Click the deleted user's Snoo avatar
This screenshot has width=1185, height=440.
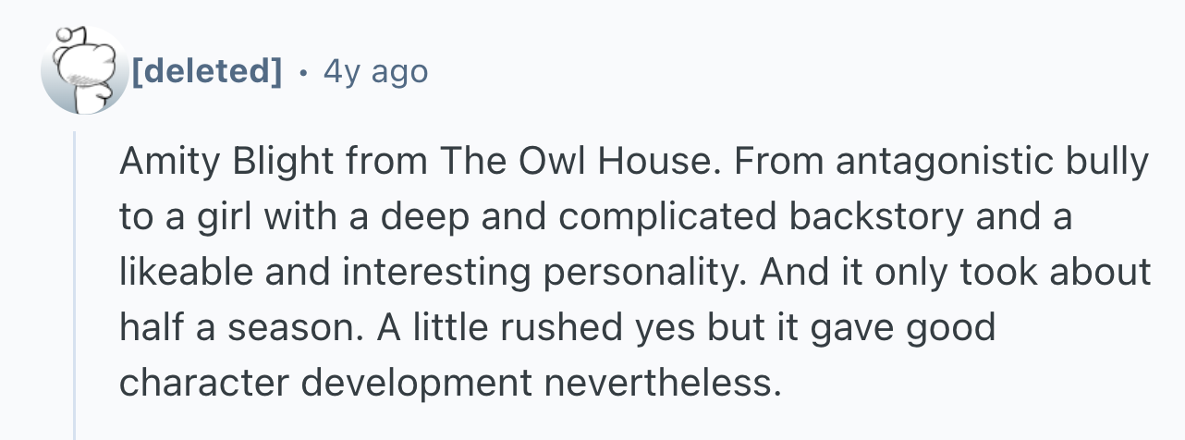84,70
